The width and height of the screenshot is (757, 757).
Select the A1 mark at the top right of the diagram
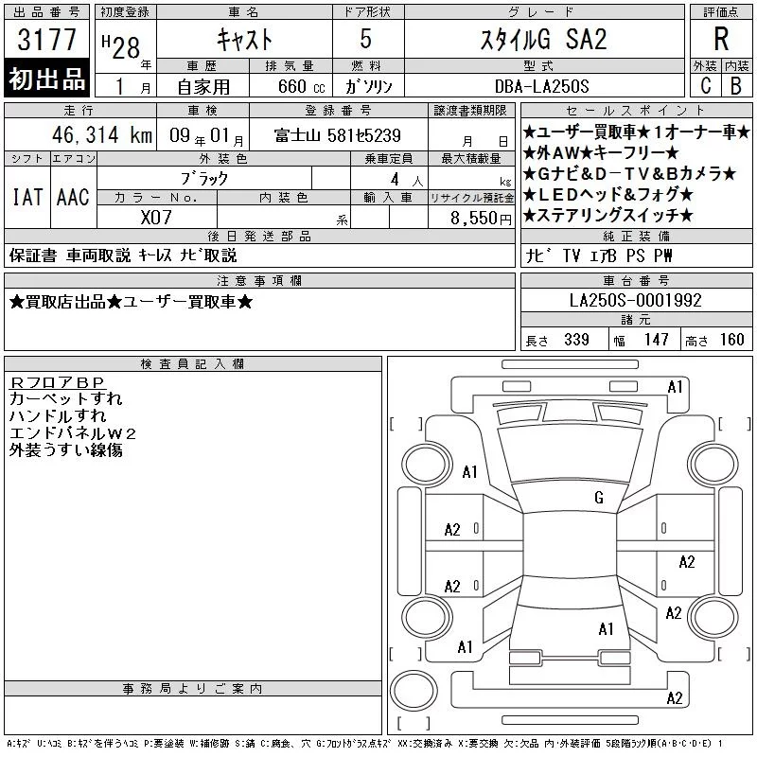[x=675, y=387]
